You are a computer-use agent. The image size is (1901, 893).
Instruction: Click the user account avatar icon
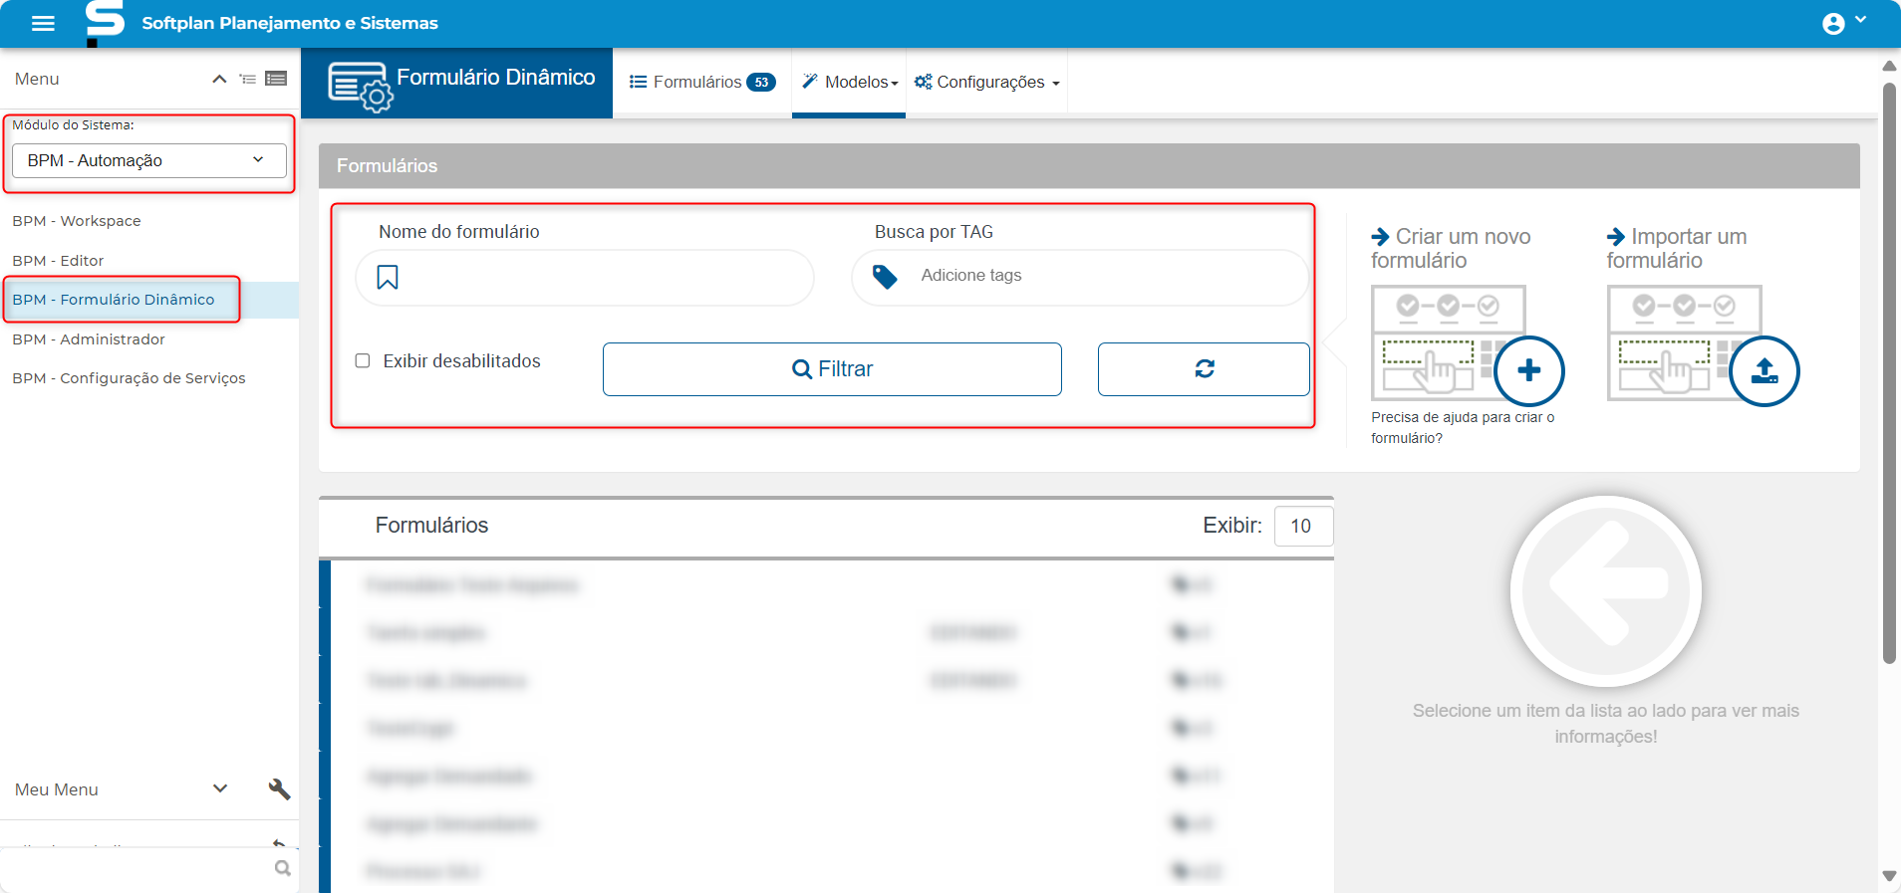click(x=1833, y=24)
